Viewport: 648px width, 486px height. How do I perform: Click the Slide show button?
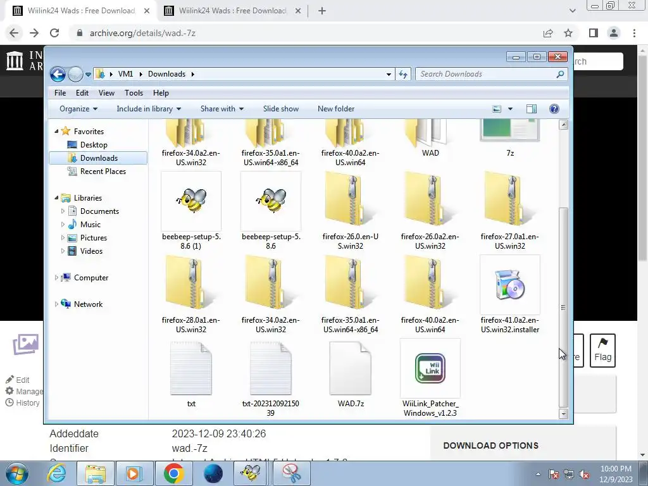click(280, 109)
